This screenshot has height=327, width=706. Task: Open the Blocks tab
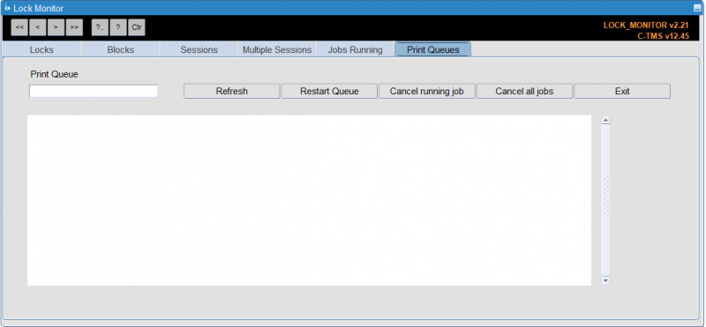(121, 49)
